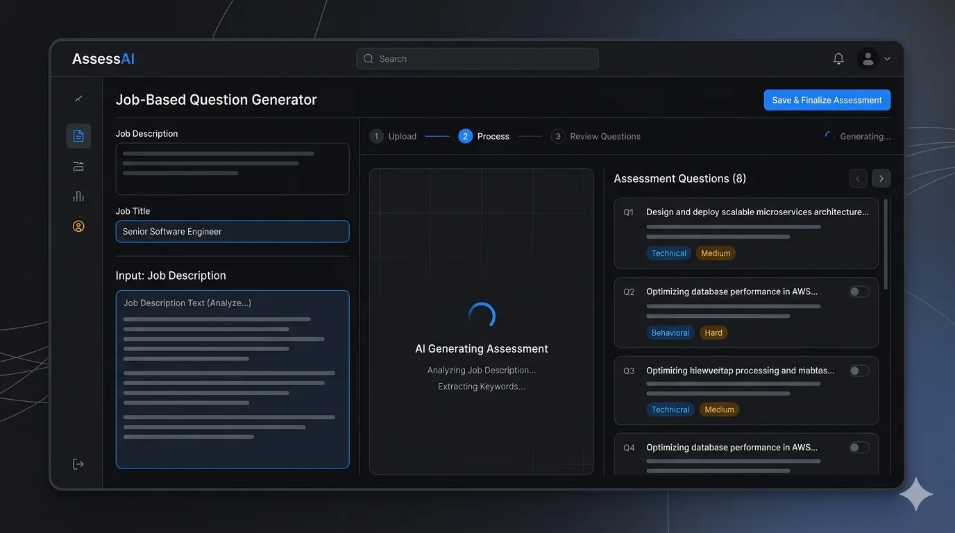
Task: Open the orange profile sidebar icon
Action: pyautogui.click(x=78, y=226)
